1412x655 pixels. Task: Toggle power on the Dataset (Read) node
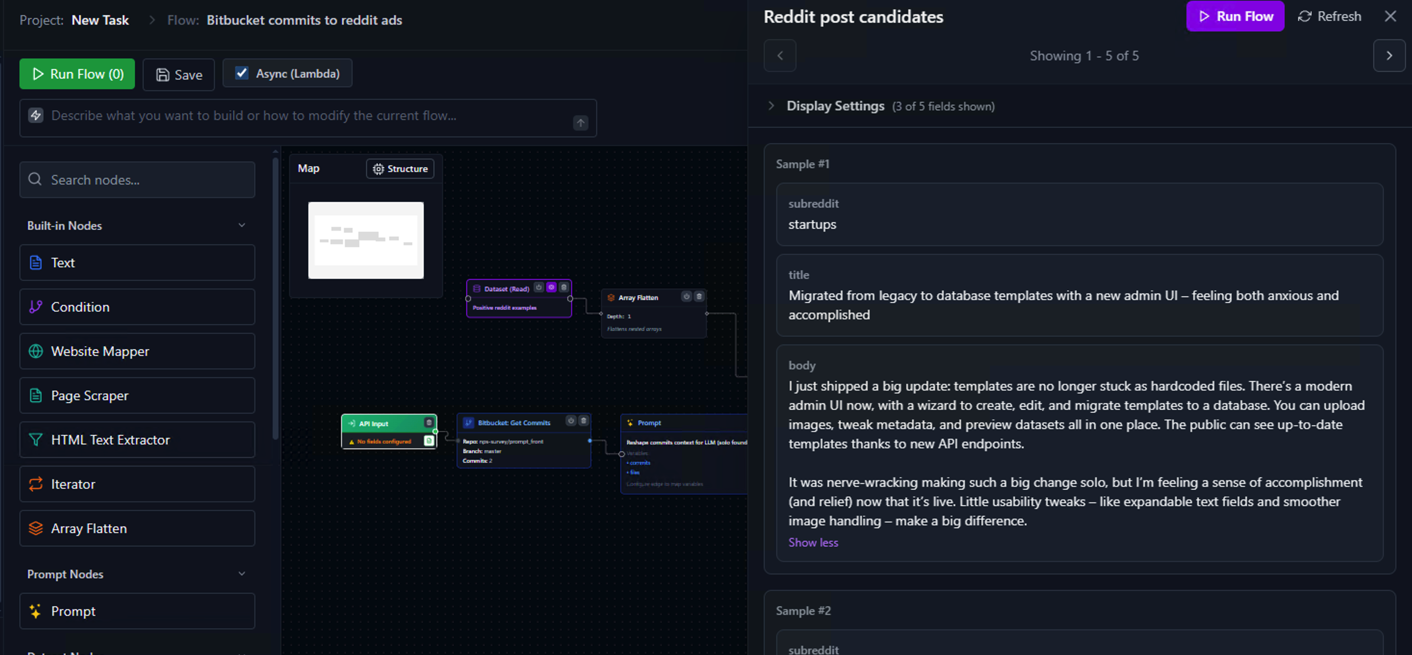pyautogui.click(x=539, y=287)
